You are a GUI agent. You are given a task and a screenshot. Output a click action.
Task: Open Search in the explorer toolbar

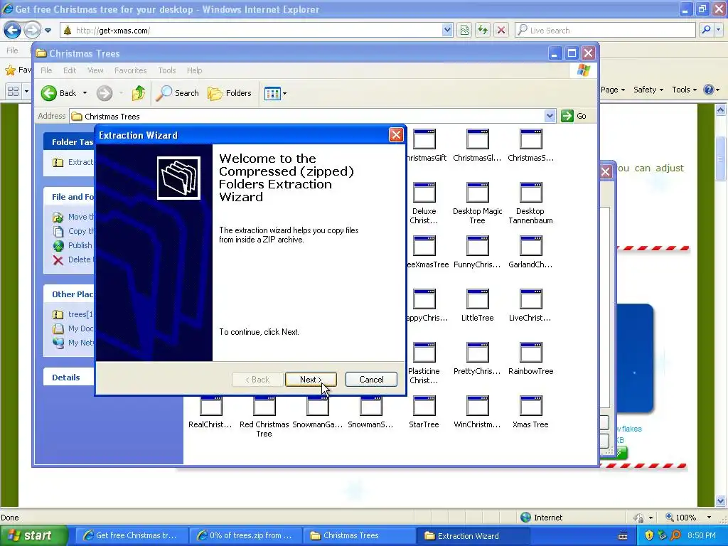click(177, 93)
